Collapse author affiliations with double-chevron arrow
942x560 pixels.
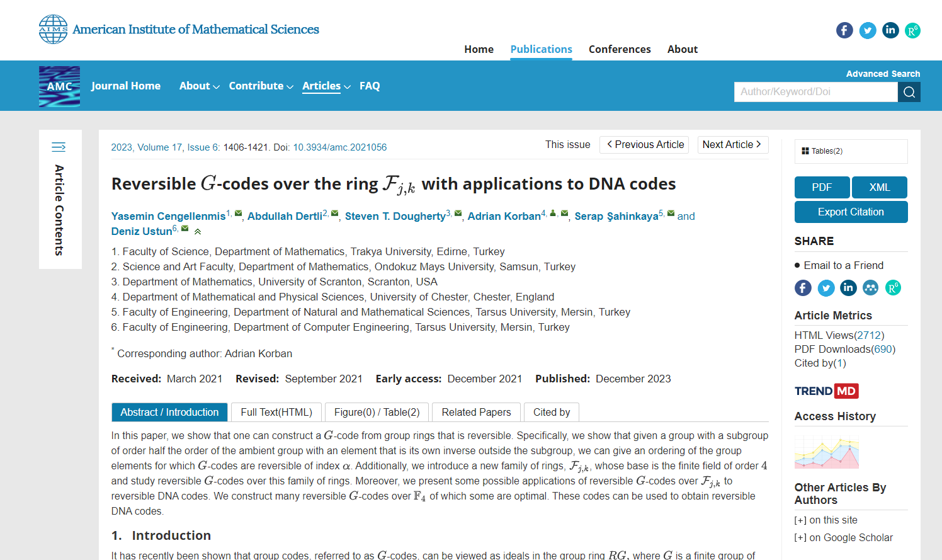[x=198, y=232]
